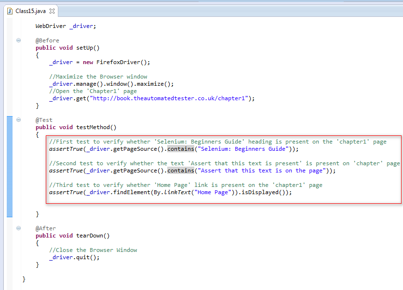
Task: Click 'findElement(By.linkText' in third assert
Action: [152, 192]
